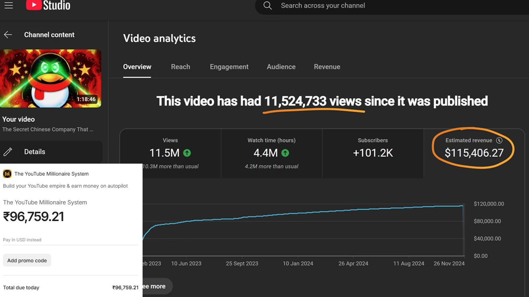Click the green up arrow beside Views
Viewport: 529px width, 297px height.
pos(187,153)
